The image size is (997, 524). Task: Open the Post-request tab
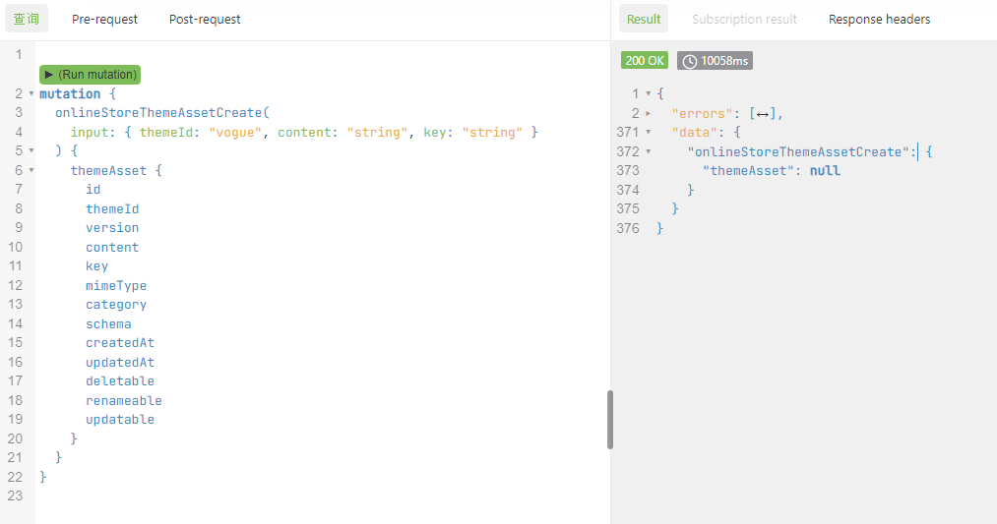[x=205, y=19]
